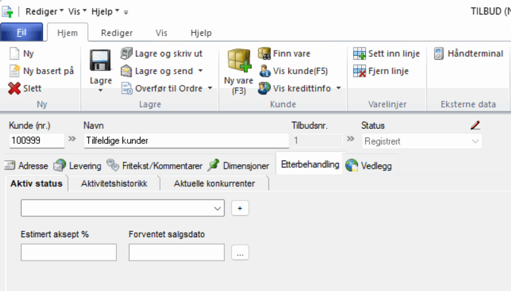The image size is (511, 291).
Task: Expand the Lagre og send dropdown arrow
Action: click(201, 71)
